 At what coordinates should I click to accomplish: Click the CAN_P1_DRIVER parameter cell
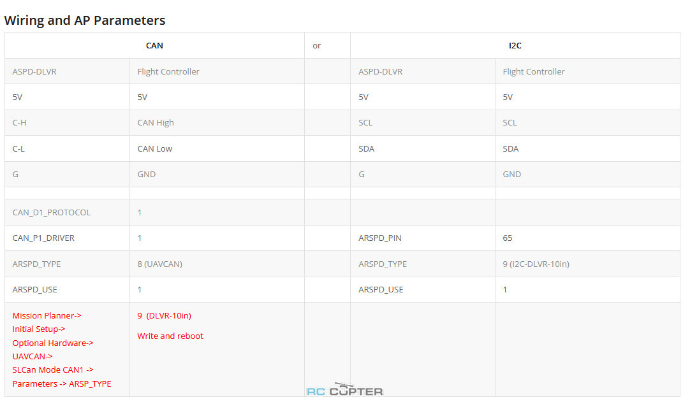pyautogui.click(x=68, y=238)
